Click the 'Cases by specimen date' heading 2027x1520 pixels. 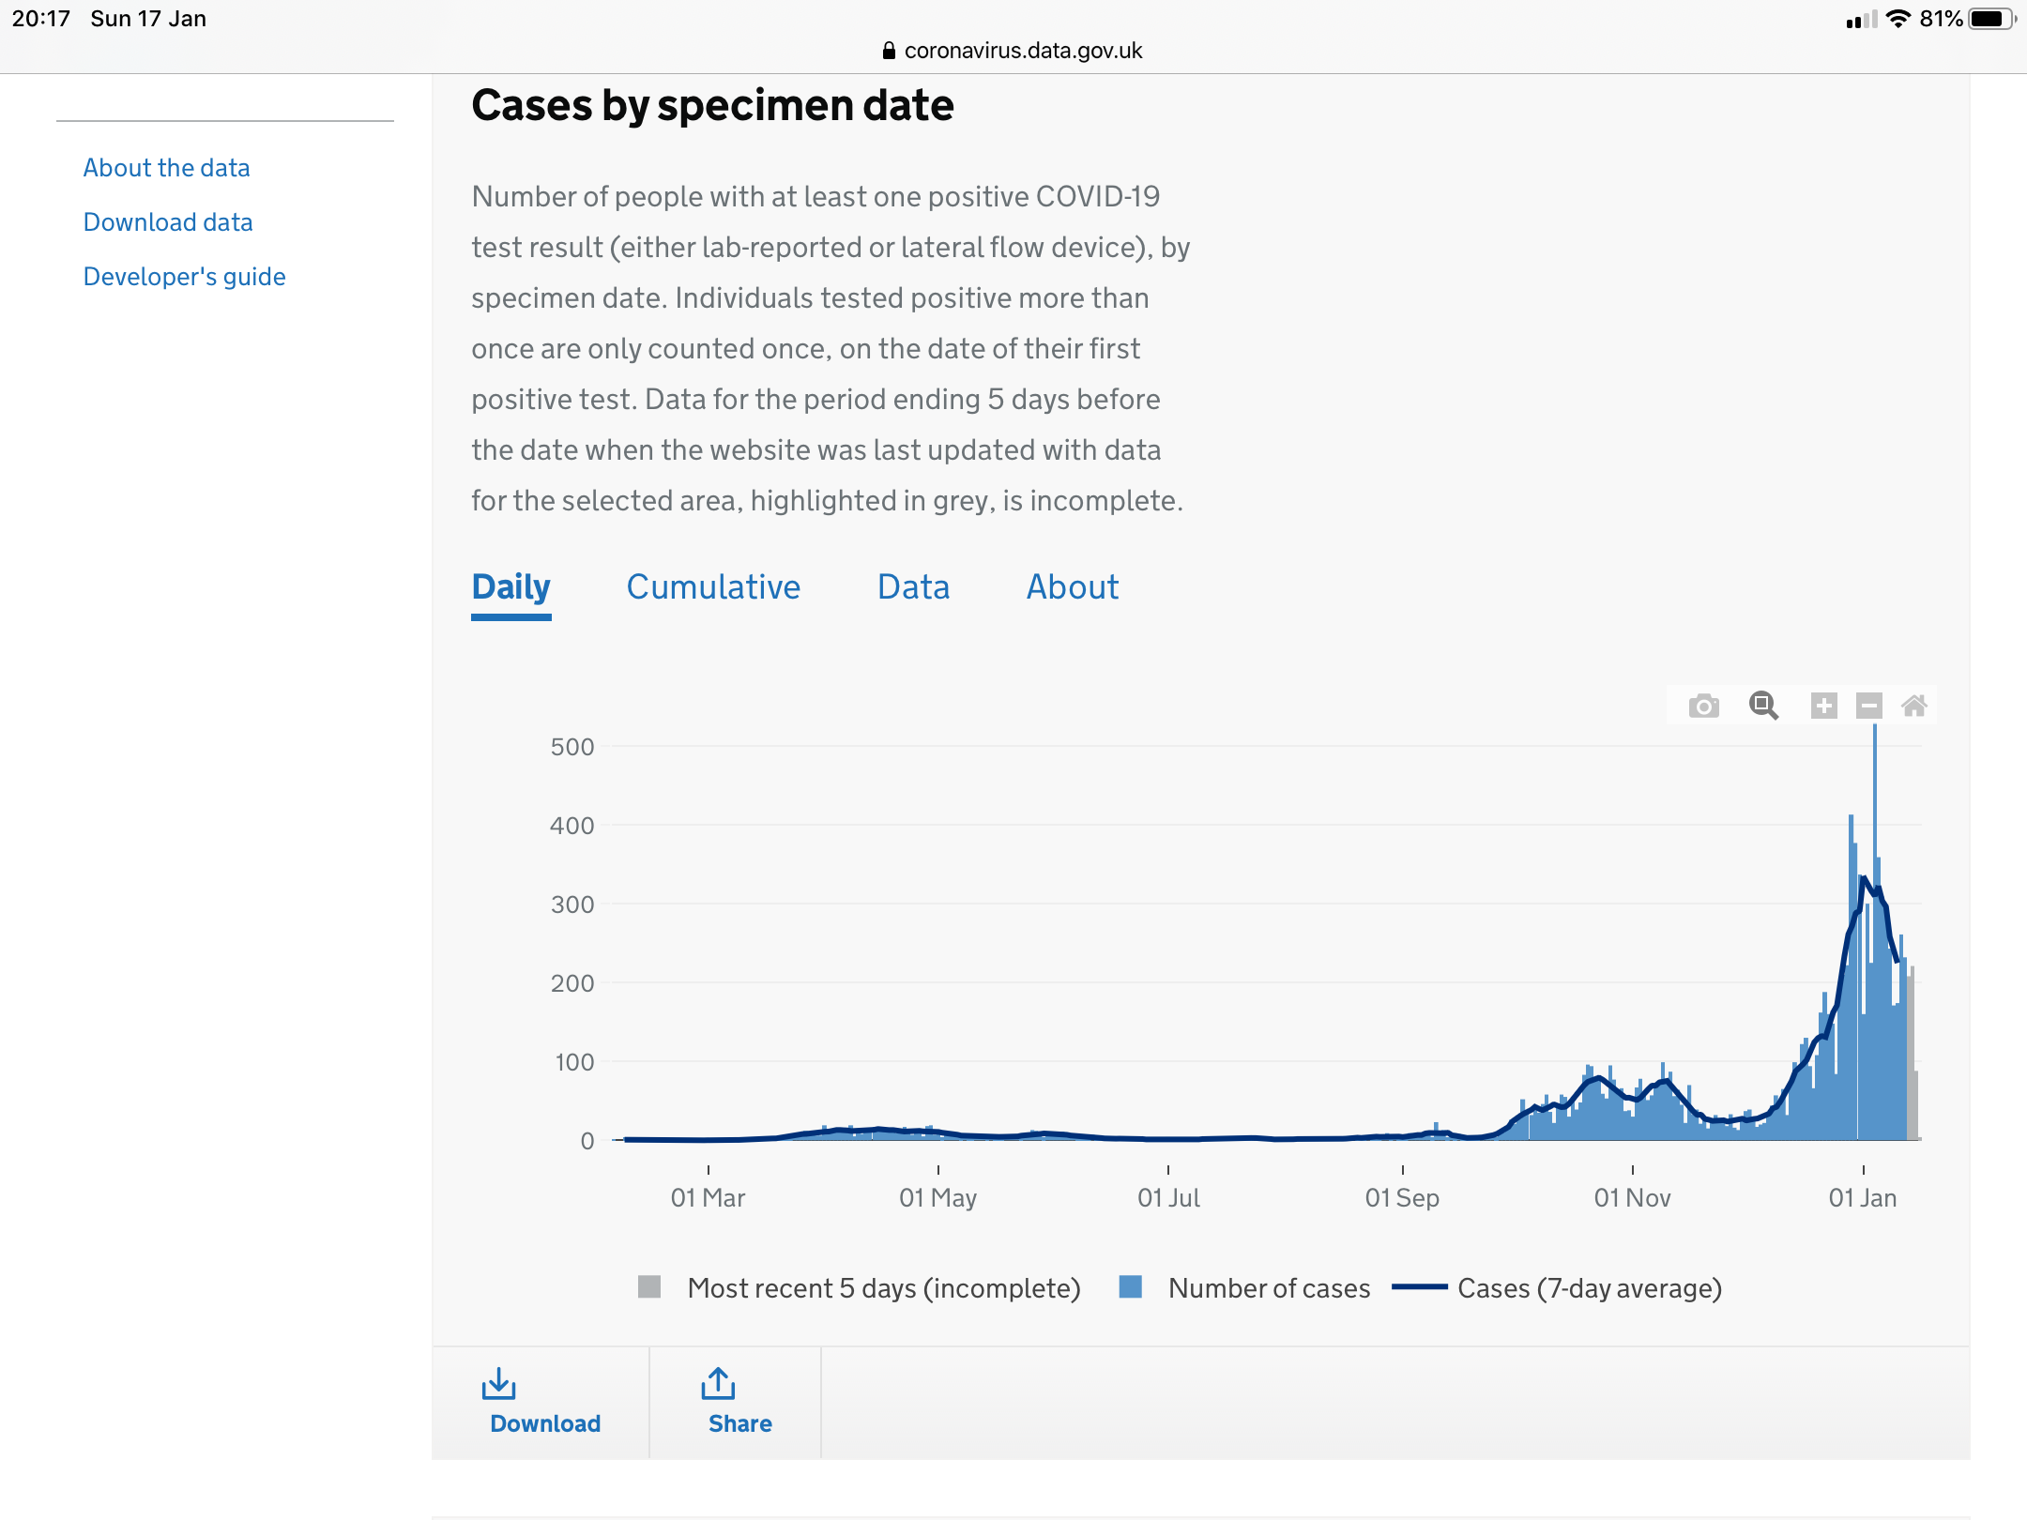(x=712, y=105)
